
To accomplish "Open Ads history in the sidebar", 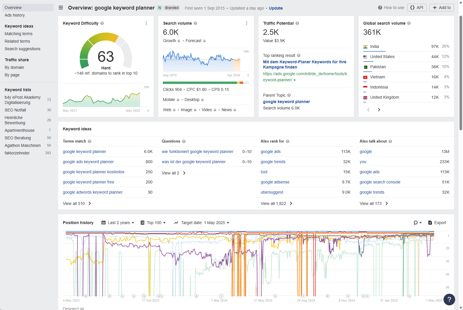I will (15, 15).
